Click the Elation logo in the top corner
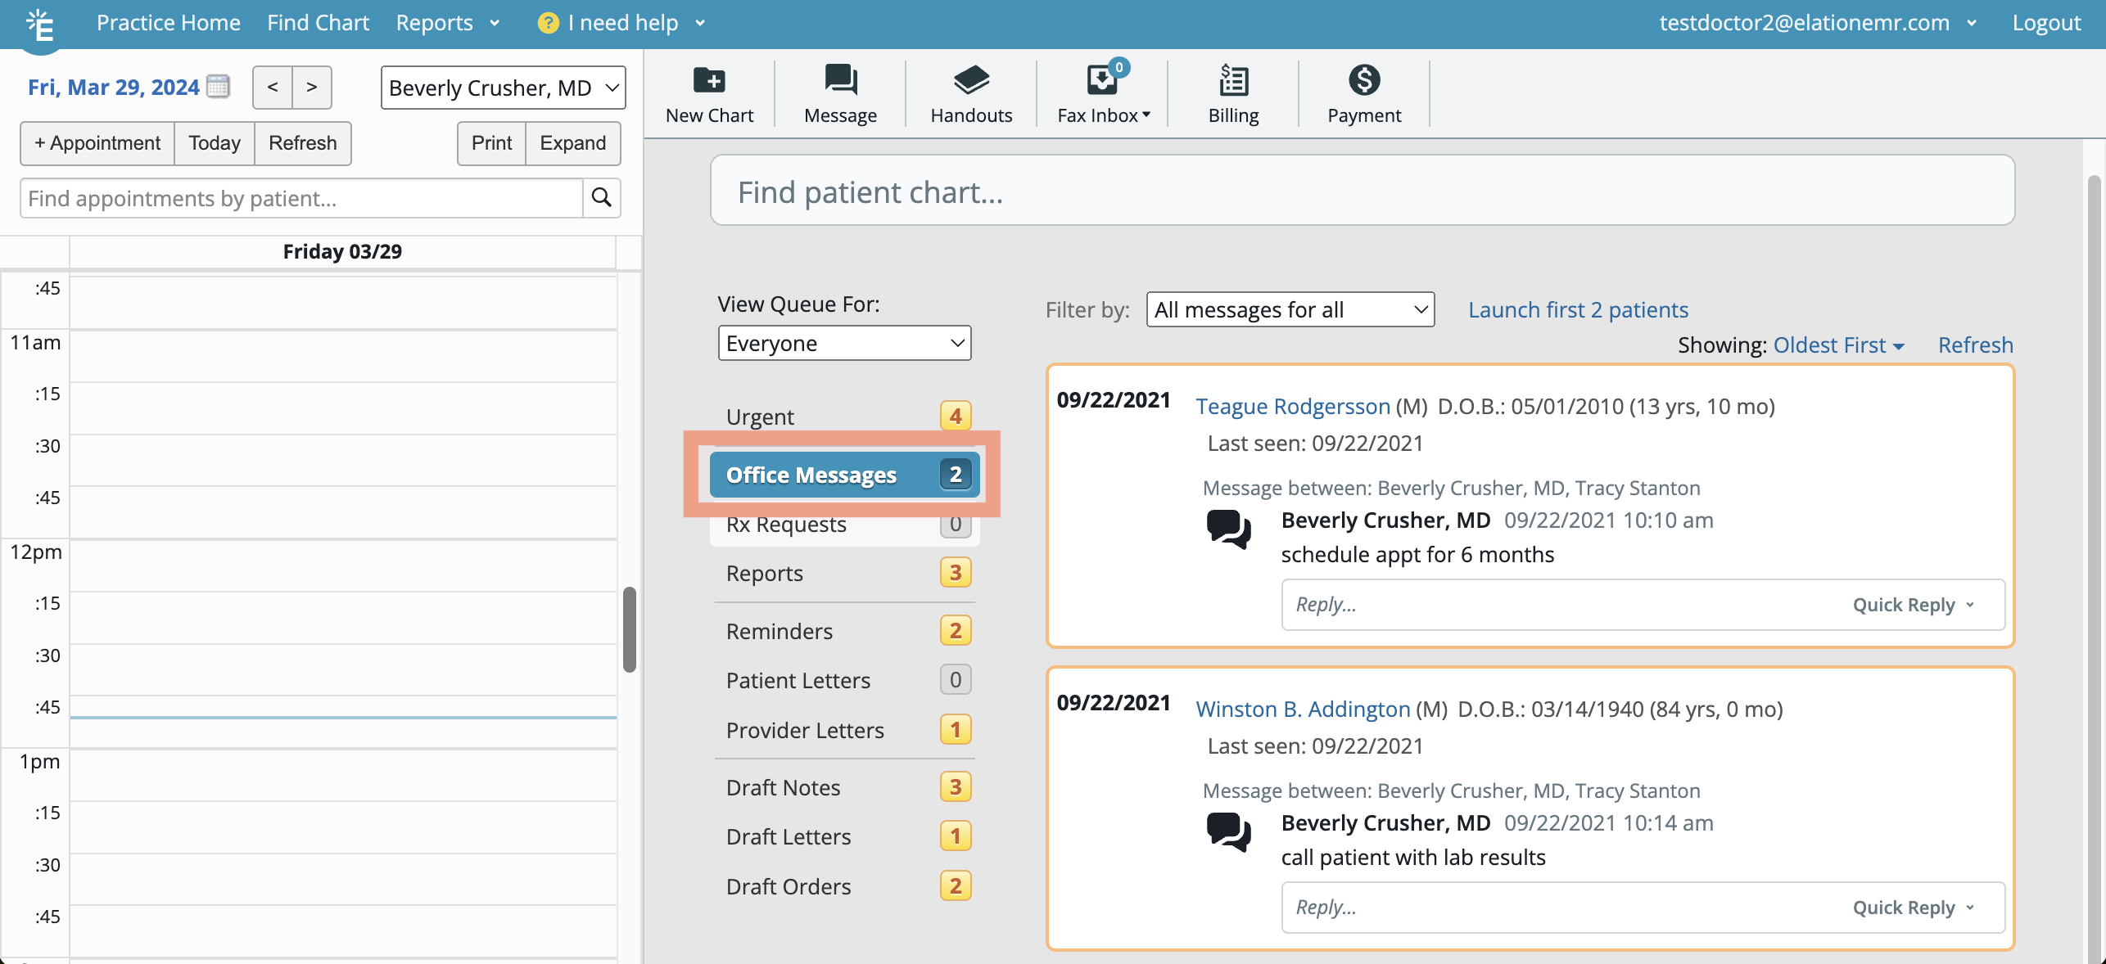Viewport: 2106px width, 964px height. click(39, 25)
